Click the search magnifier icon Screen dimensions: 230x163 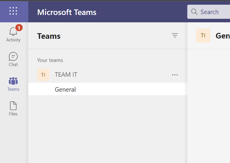coord(194,12)
